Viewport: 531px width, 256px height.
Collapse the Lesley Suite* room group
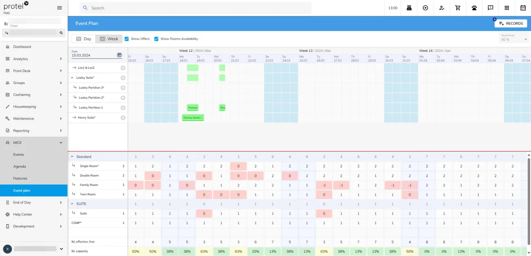point(73,77)
